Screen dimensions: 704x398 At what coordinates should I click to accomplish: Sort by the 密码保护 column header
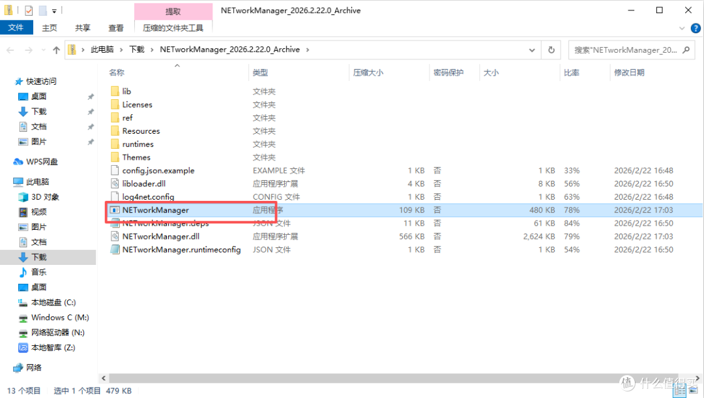pos(448,72)
